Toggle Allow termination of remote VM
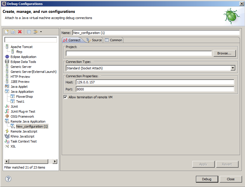Screen dimensions: 245x187 65,97
